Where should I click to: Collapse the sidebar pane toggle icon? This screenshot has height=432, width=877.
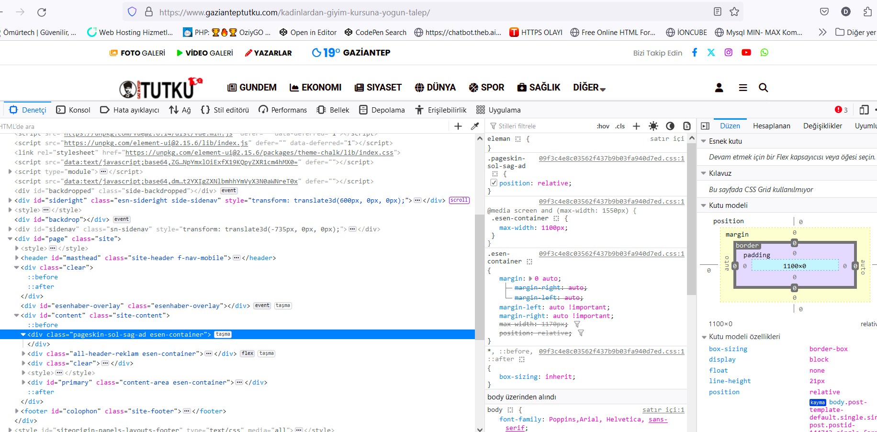705,126
